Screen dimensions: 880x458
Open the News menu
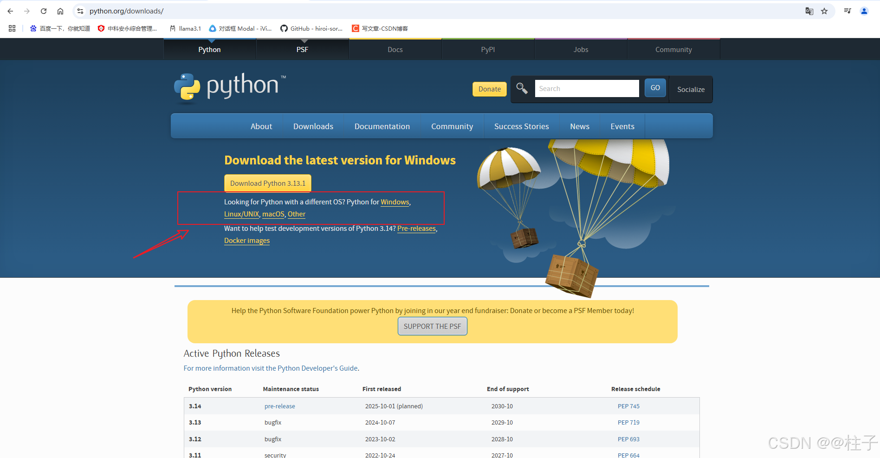[580, 126]
